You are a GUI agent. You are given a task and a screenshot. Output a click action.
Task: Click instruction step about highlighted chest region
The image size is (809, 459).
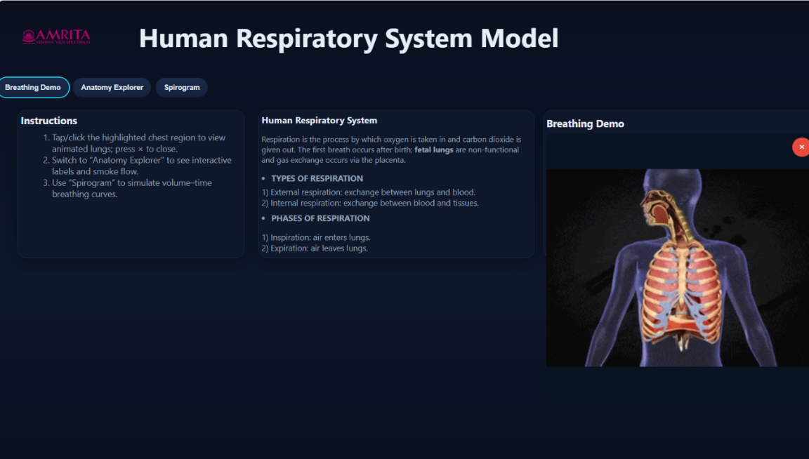[138, 143]
